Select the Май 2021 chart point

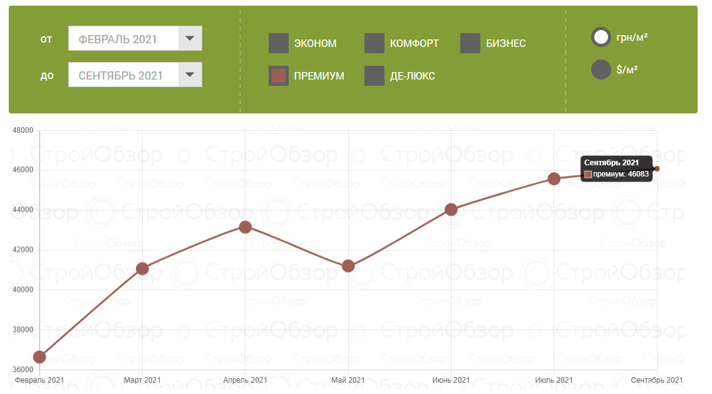pyautogui.click(x=348, y=266)
